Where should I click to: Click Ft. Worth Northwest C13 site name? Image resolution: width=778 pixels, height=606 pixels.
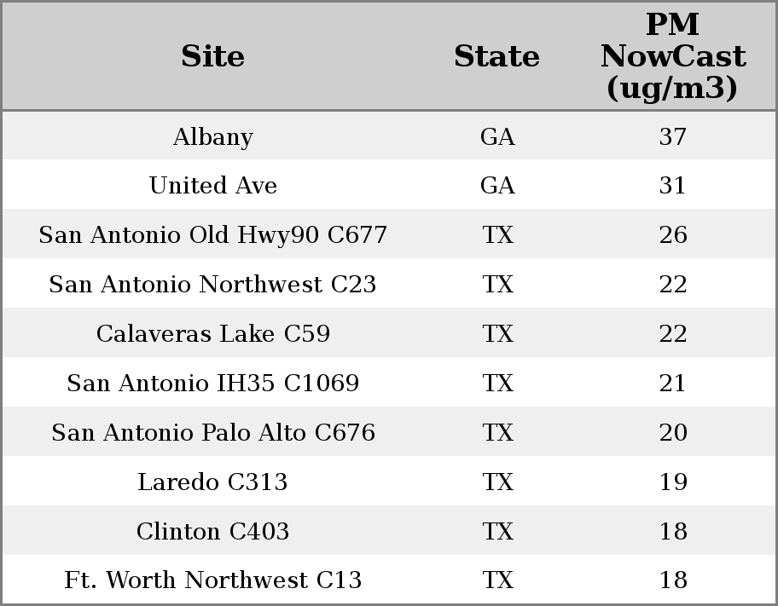pos(212,580)
